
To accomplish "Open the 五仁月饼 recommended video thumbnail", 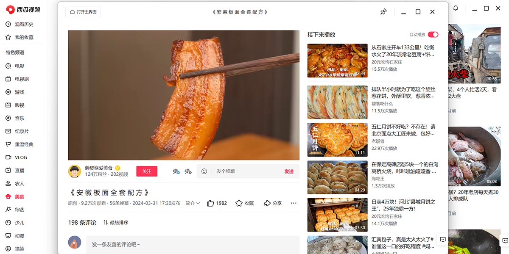I will pyautogui.click(x=337, y=140).
